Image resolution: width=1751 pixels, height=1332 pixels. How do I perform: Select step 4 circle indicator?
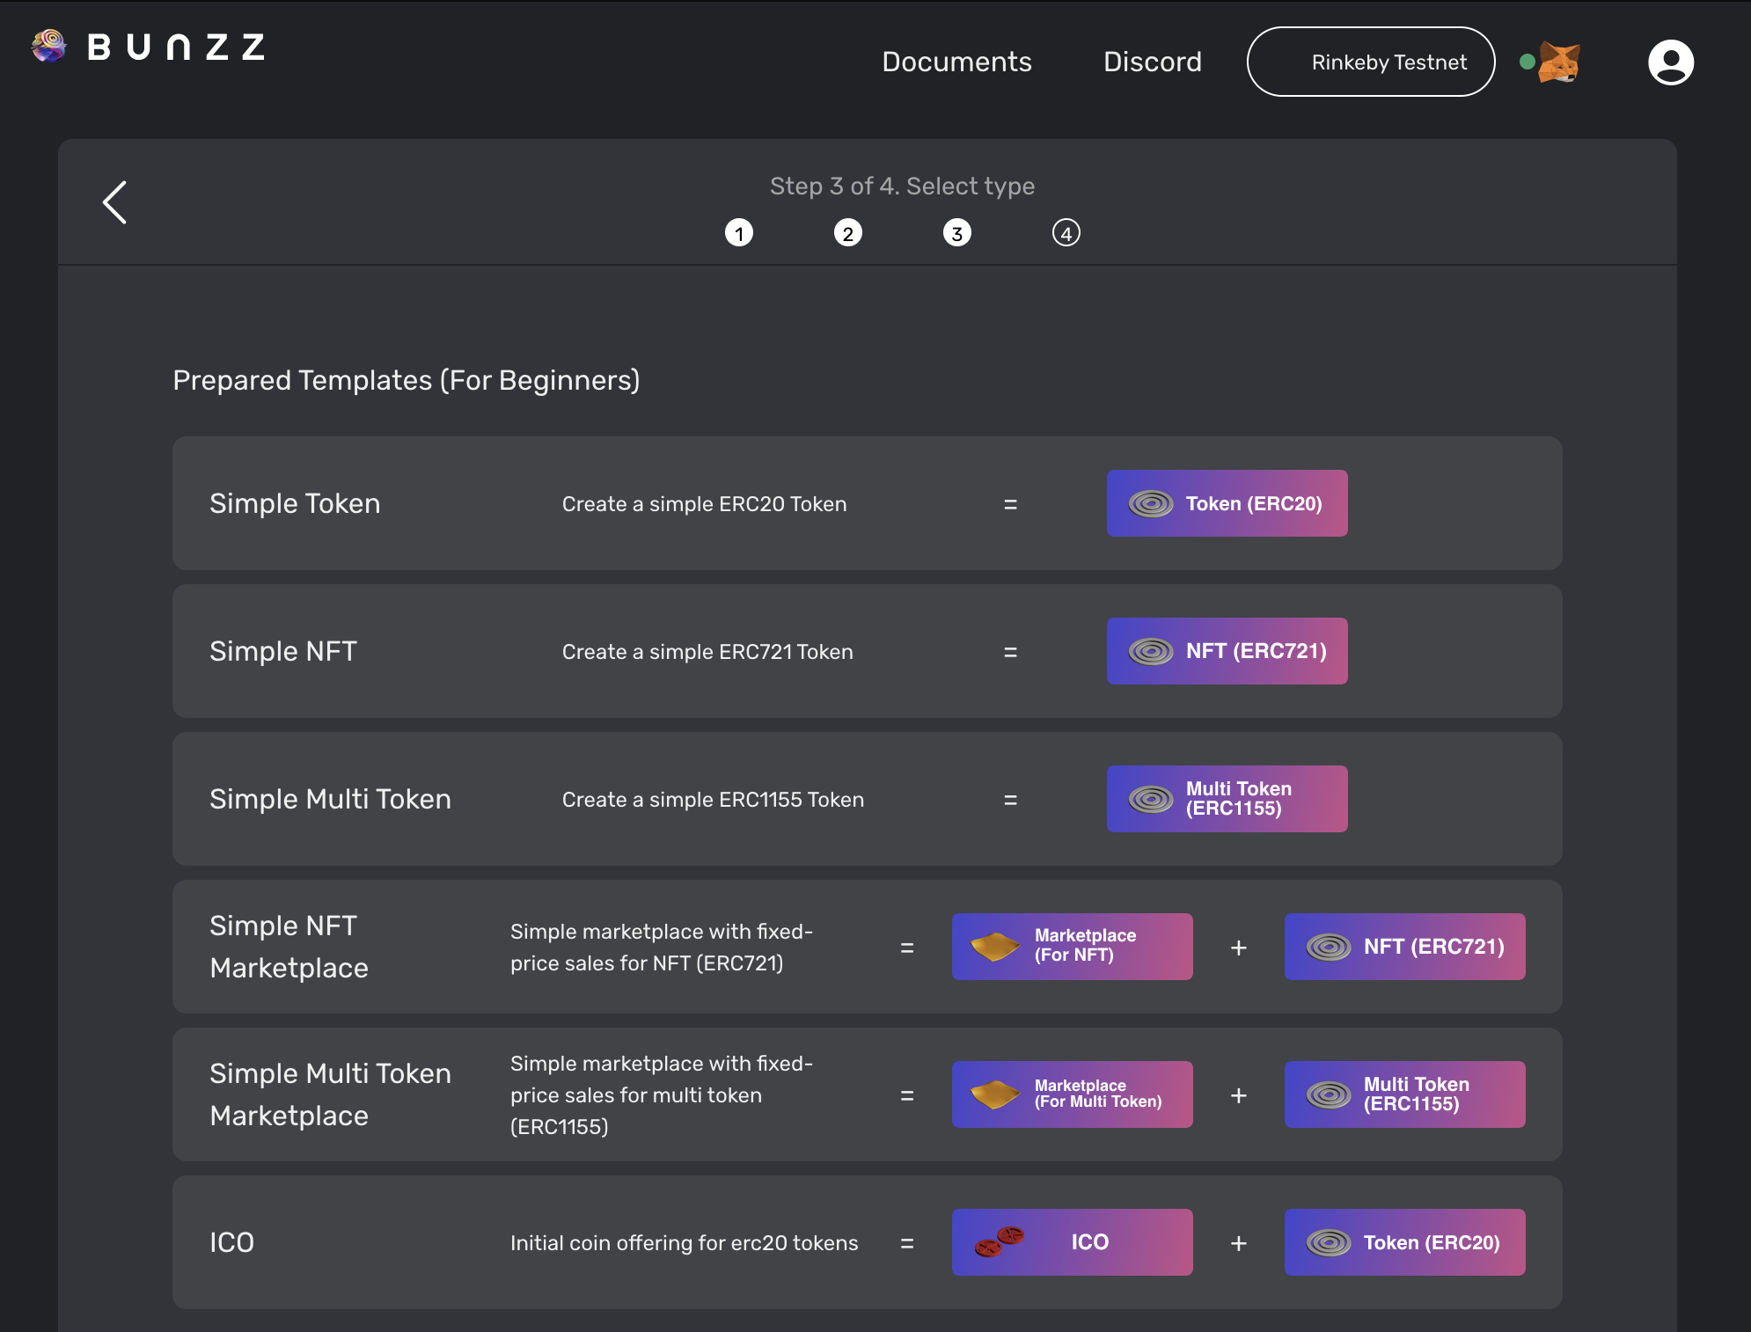[1066, 233]
